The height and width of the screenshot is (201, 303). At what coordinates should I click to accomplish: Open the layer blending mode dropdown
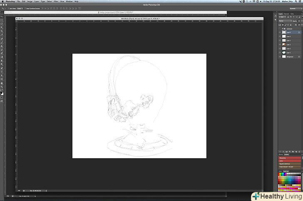pyautogui.click(x=284, y=20)
